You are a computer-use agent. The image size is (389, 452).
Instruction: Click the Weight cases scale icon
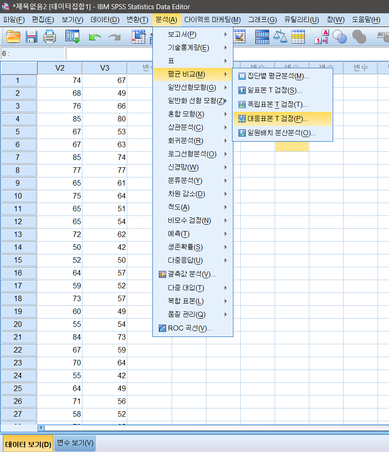[x=280, y=37]
